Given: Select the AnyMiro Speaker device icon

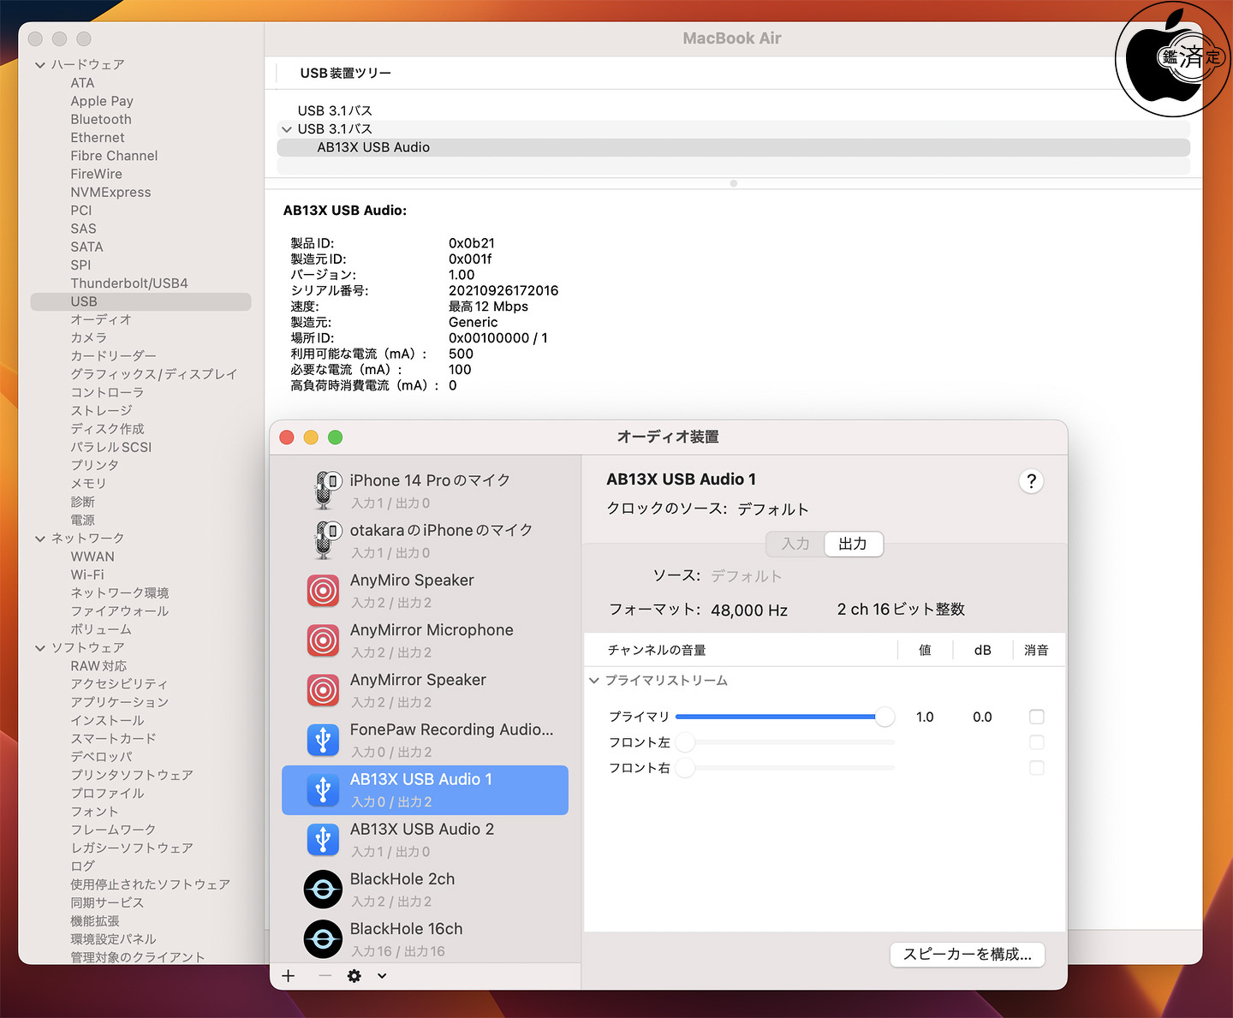Looking at the screenshot, I should pos(324,591).
